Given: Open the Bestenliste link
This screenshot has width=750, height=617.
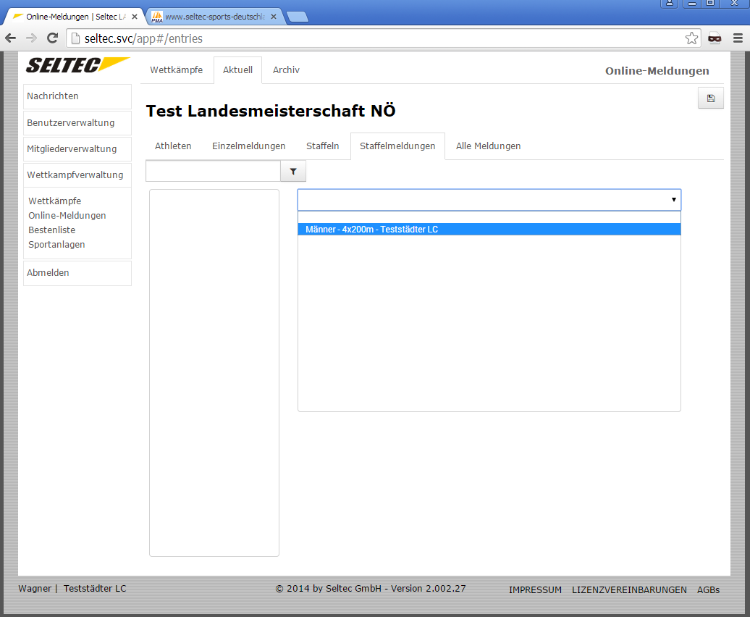Looking at the screenshot, I should (x=51, y=230).
